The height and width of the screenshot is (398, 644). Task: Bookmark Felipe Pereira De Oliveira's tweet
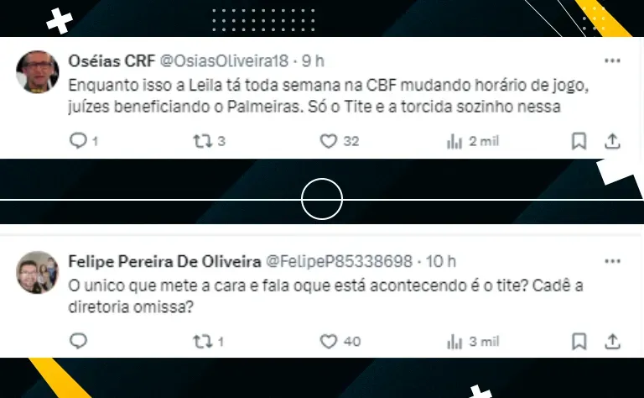click(x=579, y=342)
